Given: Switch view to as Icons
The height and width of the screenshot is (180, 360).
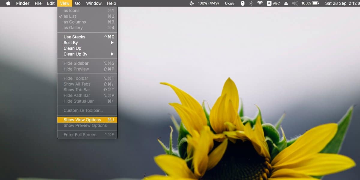Looking at the screenshot, I should [x=71, y=10].
